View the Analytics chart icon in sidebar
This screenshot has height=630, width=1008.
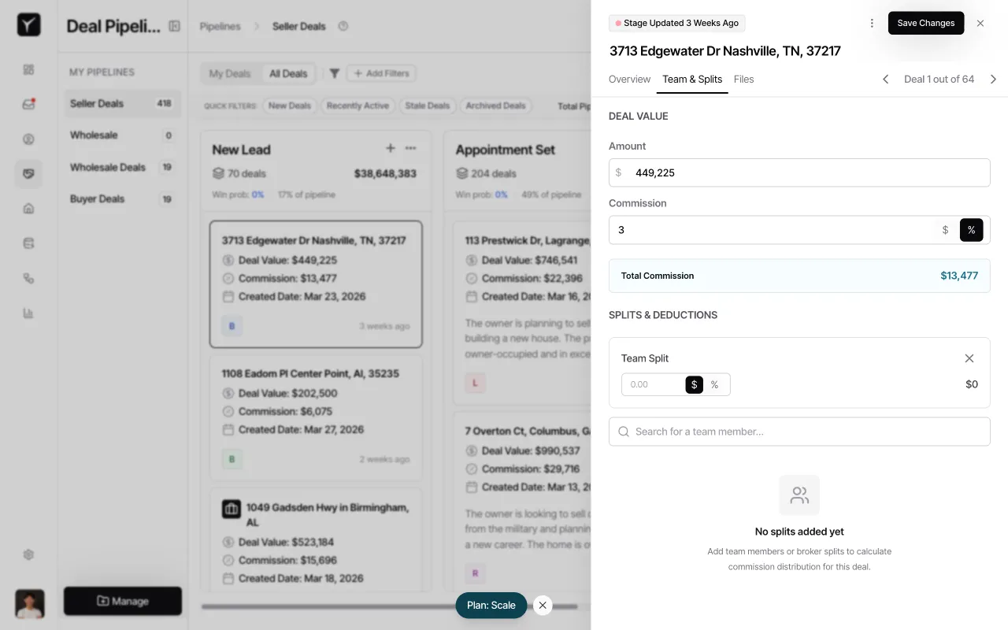click(x=28, y=313)
